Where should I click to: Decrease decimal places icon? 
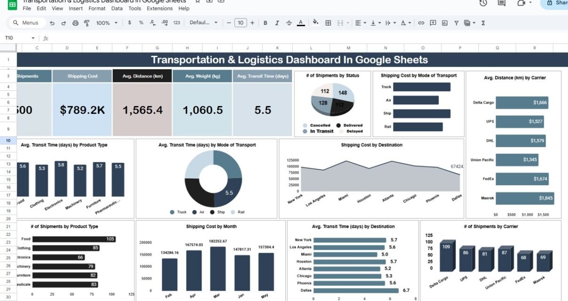click(153, 23)
